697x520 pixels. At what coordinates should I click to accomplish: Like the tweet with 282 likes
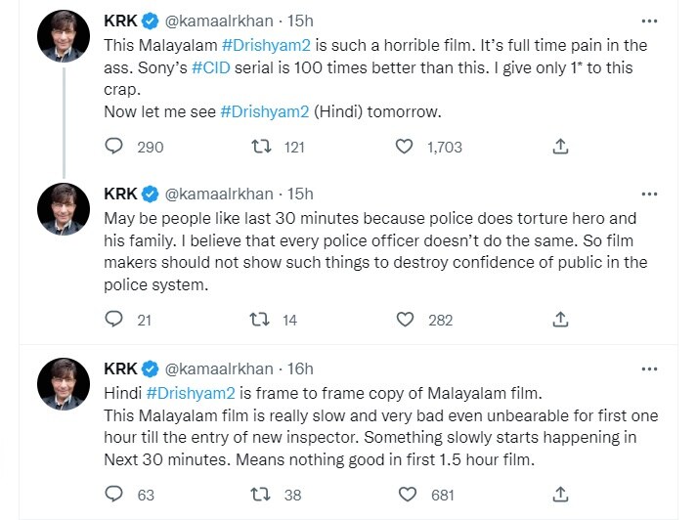point(406,319)
